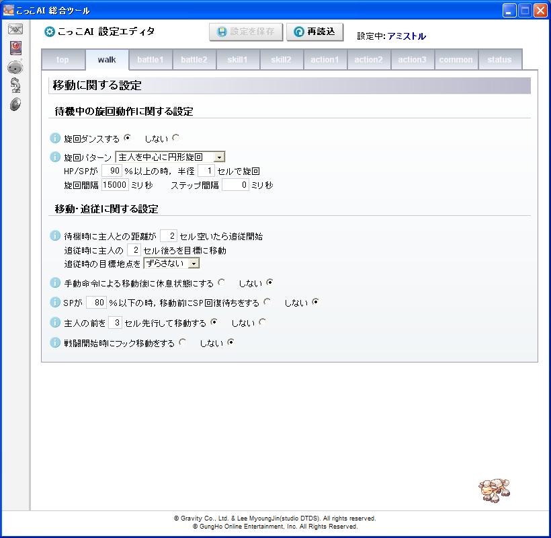The width and height of the screenshot is (551, 538).
Task: Open the status tab
Action: [499, 60]
